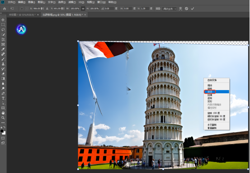Select the Pen tool
Viewport: 250px width, 173px height.
click(3, 93)
